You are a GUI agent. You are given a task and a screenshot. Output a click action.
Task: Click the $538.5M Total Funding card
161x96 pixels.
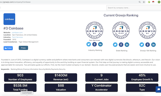point(20,88)
